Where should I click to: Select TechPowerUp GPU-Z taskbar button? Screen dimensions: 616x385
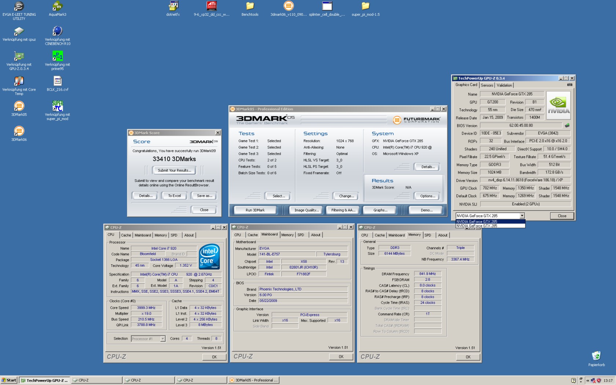click(44, 380)
